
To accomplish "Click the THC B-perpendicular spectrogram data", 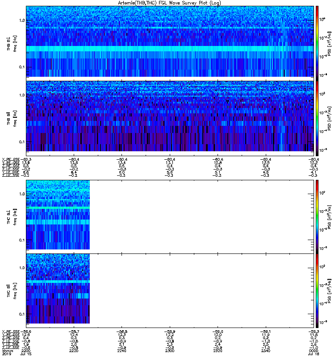I will point(58,215).
